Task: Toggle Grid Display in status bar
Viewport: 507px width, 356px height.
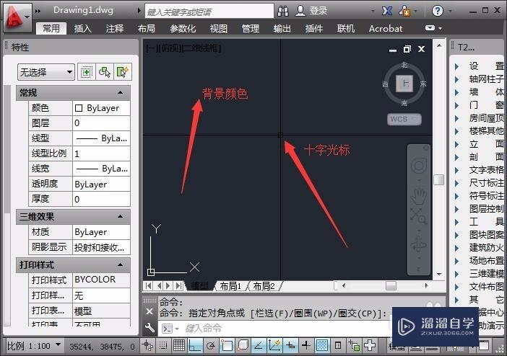Action: coord(179,346)
